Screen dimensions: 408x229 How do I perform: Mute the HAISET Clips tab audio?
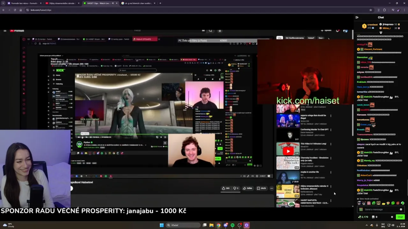point(113,3)
